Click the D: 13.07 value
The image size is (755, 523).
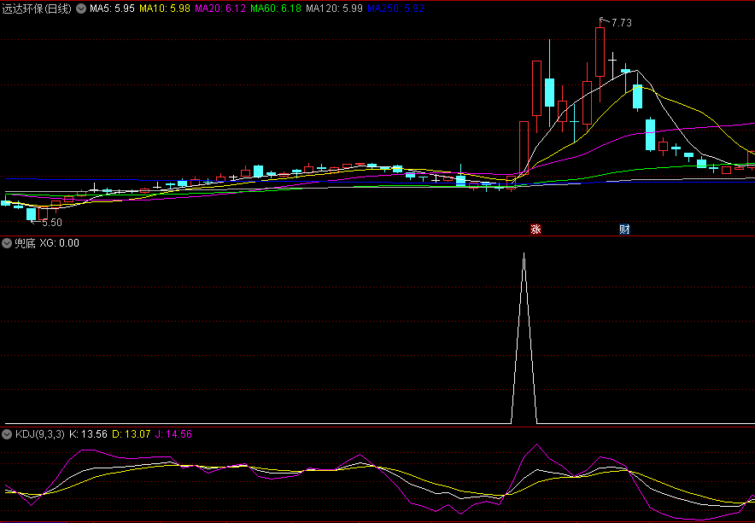(131, 434)
